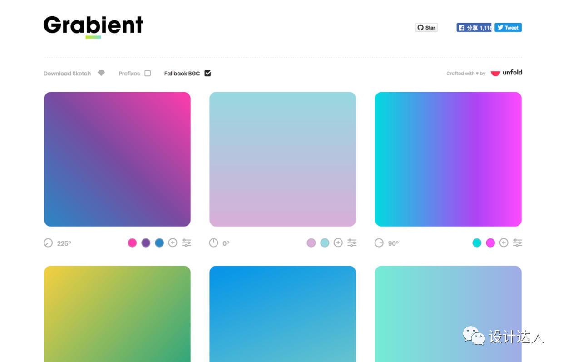Click the 'Crafted with ♥ by' text

tap(466, 74)
